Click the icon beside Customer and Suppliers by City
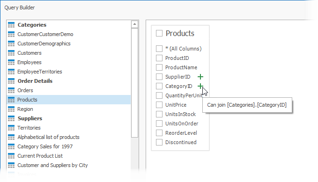 coord(11,165)
